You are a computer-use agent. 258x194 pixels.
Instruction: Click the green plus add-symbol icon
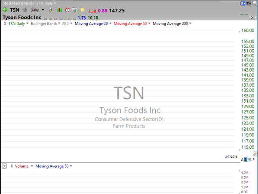[x=5, y=10]
